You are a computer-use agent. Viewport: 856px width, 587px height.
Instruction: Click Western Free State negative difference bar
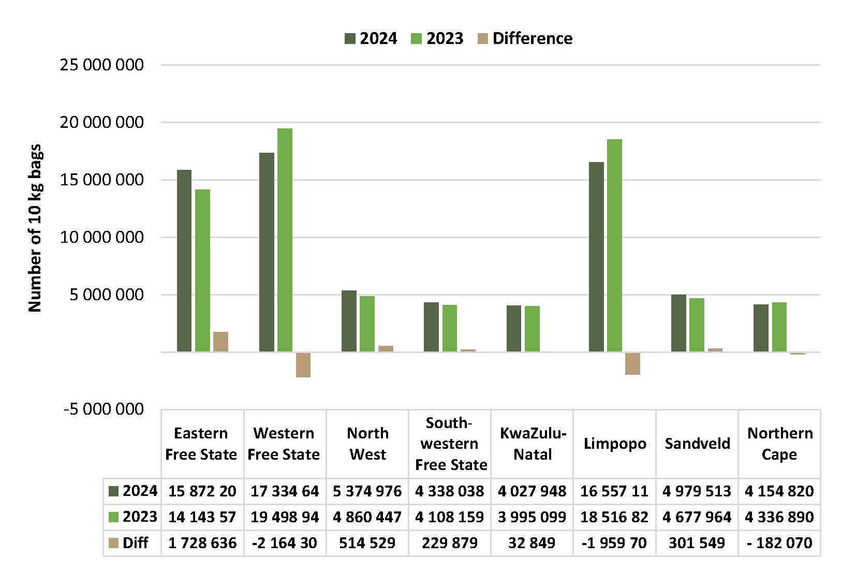point(303,365)
